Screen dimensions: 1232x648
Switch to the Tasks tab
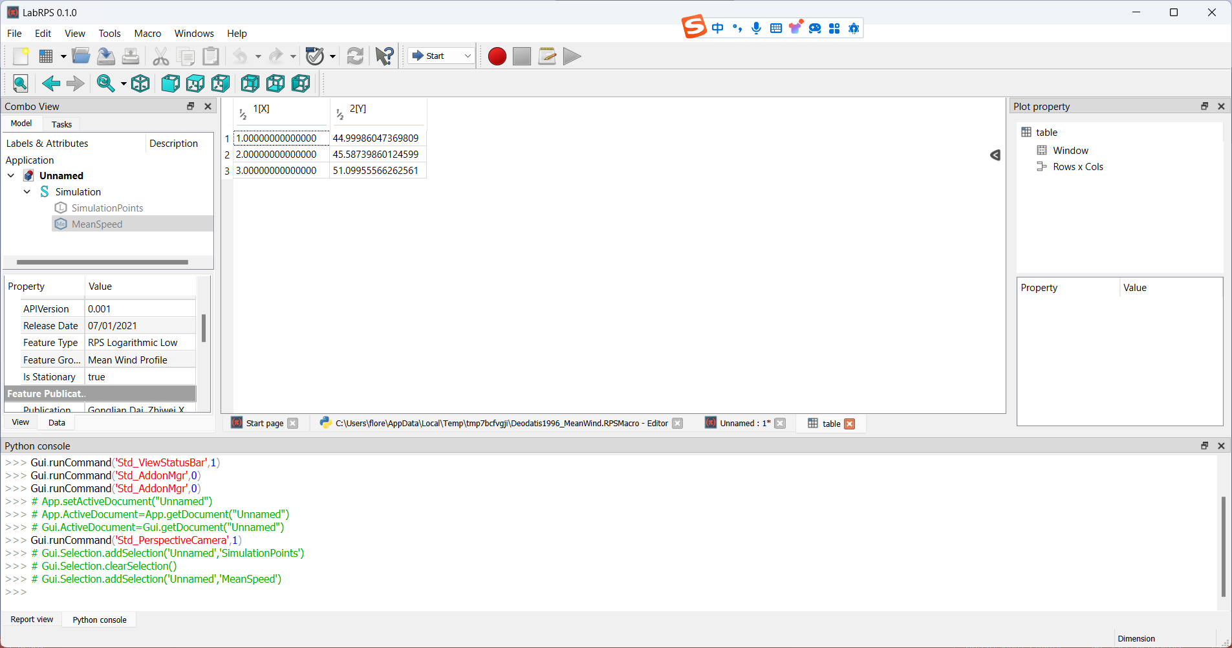click(61, 124)
